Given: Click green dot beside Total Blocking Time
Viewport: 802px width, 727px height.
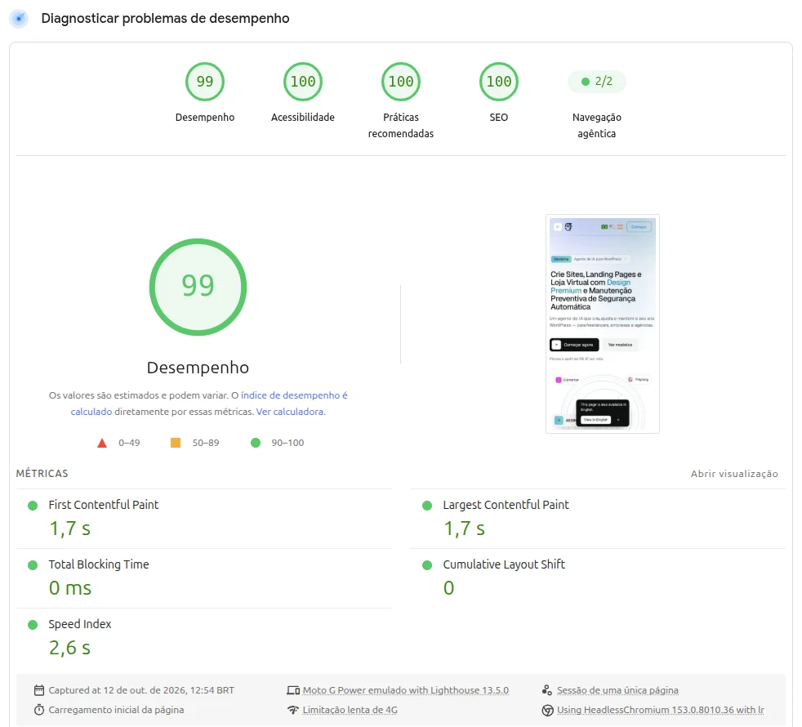Looking at the screenshot, I should (33, 564).
